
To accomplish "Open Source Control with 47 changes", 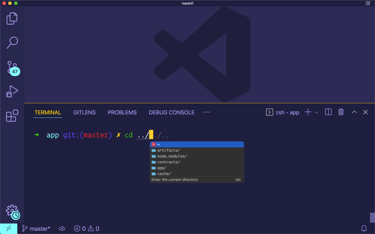I will click(x=13, y=68).
